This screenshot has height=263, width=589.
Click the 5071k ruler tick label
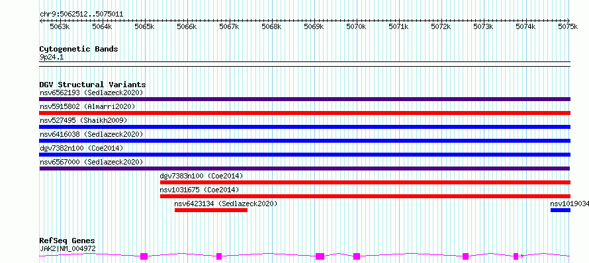[x=398, y=26]
